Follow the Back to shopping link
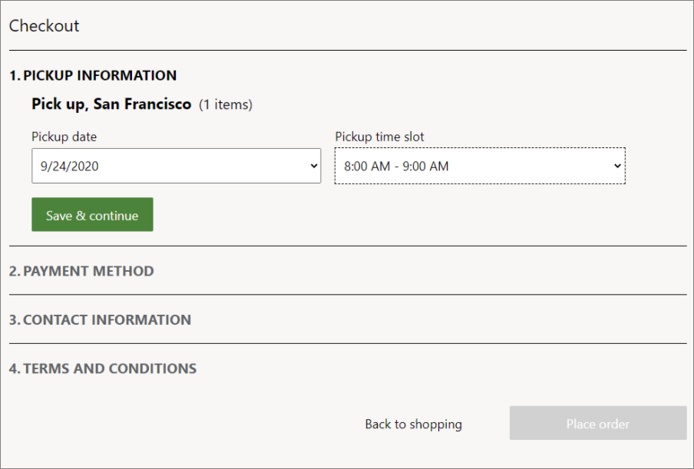Viewport: 694px width, 469px height. (x=413, y=424)
